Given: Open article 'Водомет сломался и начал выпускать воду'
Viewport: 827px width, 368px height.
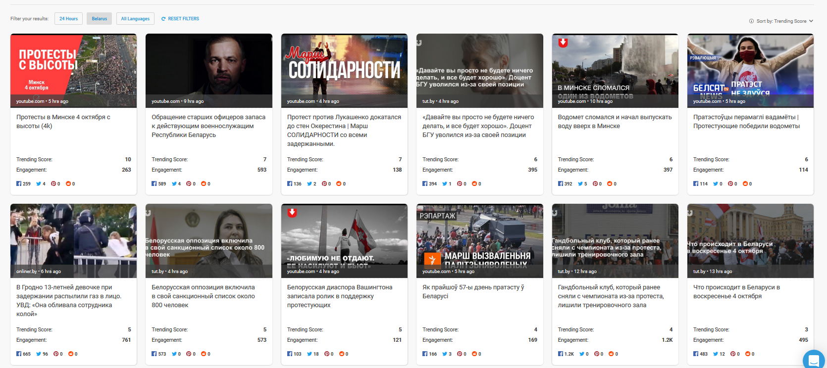Looking at the screenshot, I should (x=615, y=122).
